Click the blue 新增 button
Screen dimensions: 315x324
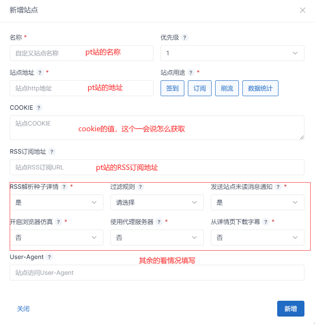pyautogui.click(x=290, y=309)
